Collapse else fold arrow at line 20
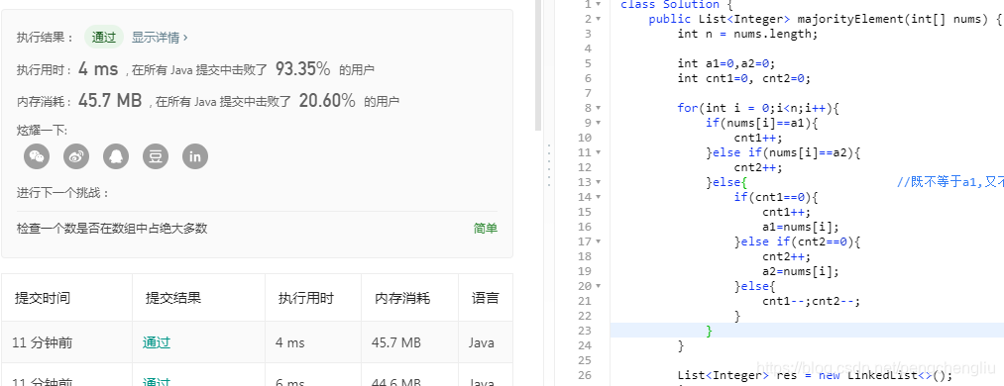 (x=598, y=286)
